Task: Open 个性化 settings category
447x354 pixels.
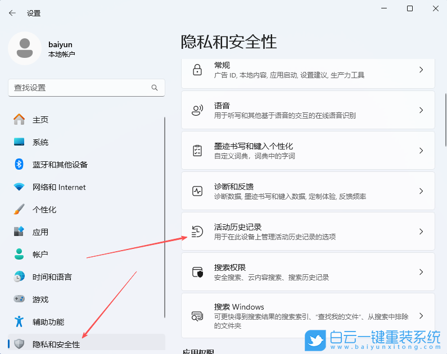Action: click(x=87, y=210)
